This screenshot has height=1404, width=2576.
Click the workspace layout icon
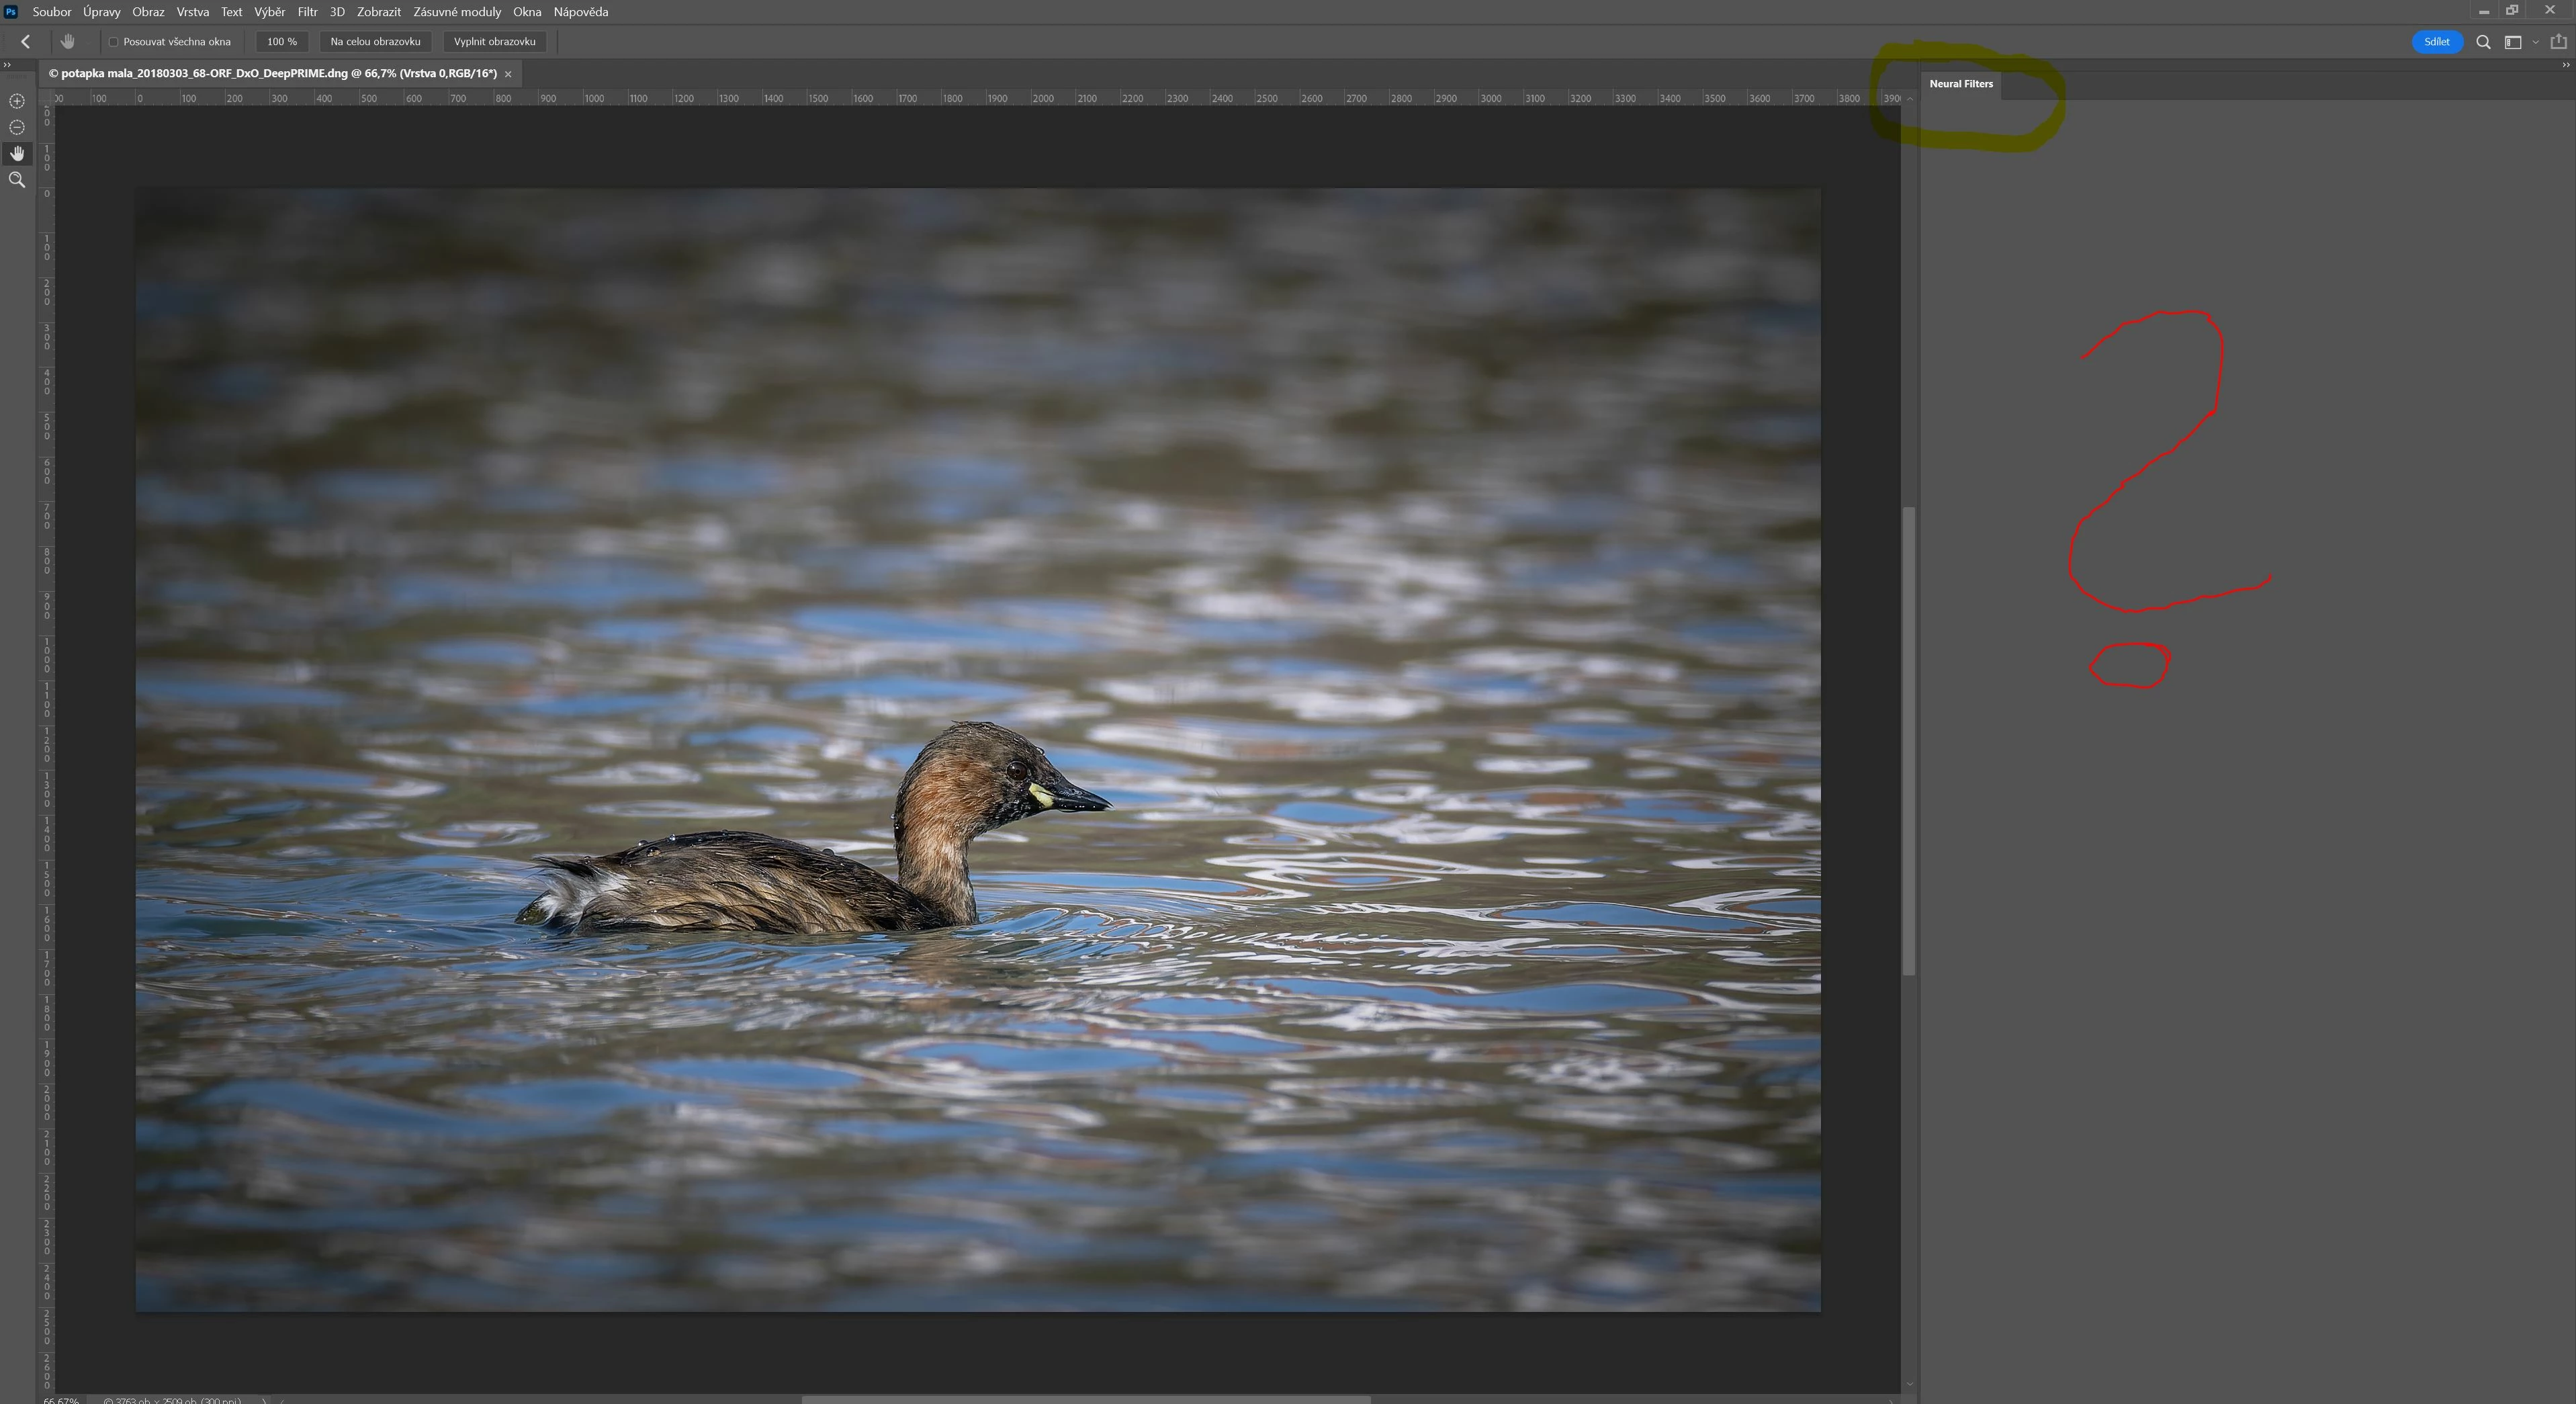coord(2512,42)
